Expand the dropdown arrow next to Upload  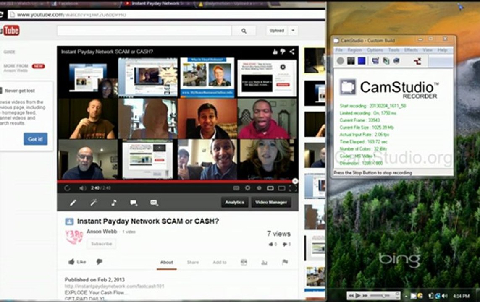click(x=293, y=31)
